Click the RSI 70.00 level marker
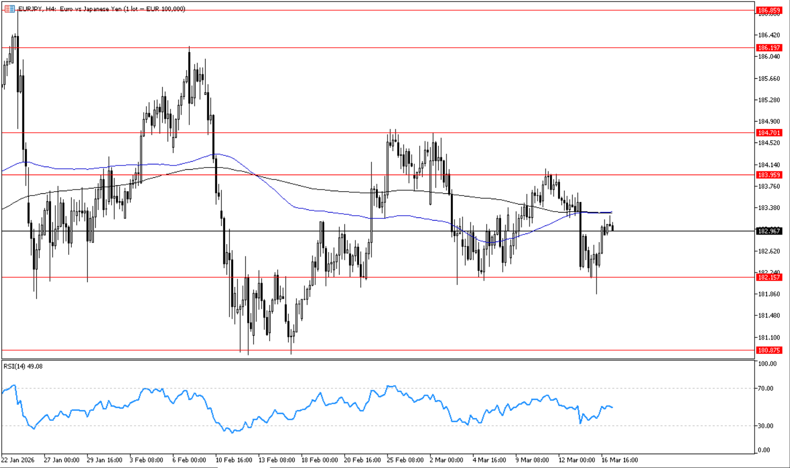The image size is (790, 468). point(767,388)
